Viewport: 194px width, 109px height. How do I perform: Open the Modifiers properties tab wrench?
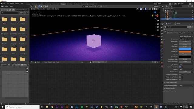pyautogui.click(x=162, y=49)
